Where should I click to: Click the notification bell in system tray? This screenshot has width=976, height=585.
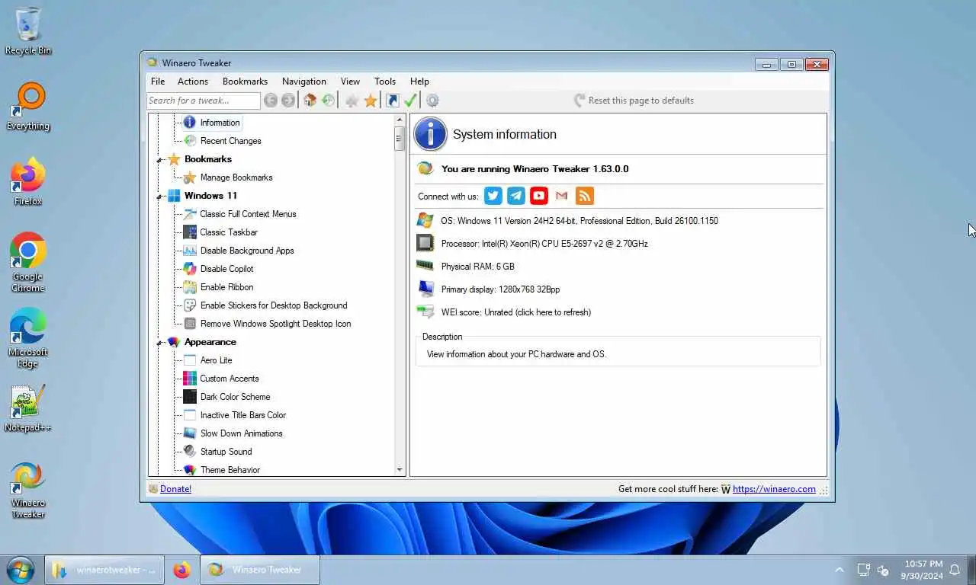(x=955, y=570)
